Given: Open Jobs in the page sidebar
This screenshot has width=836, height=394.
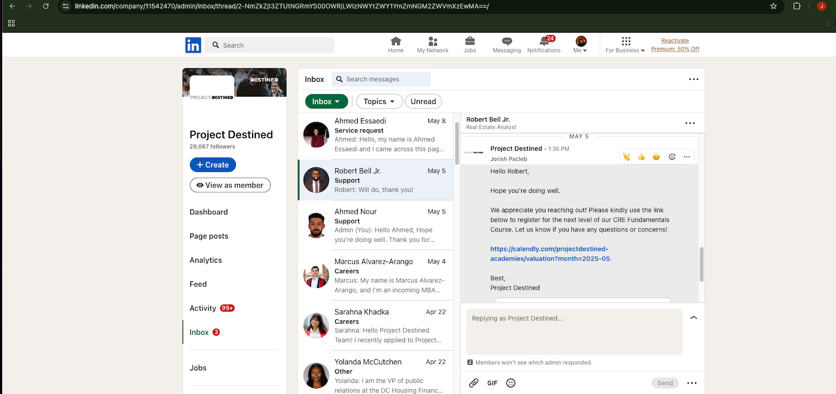Looking at the screenshot, I should click(198, 368).
